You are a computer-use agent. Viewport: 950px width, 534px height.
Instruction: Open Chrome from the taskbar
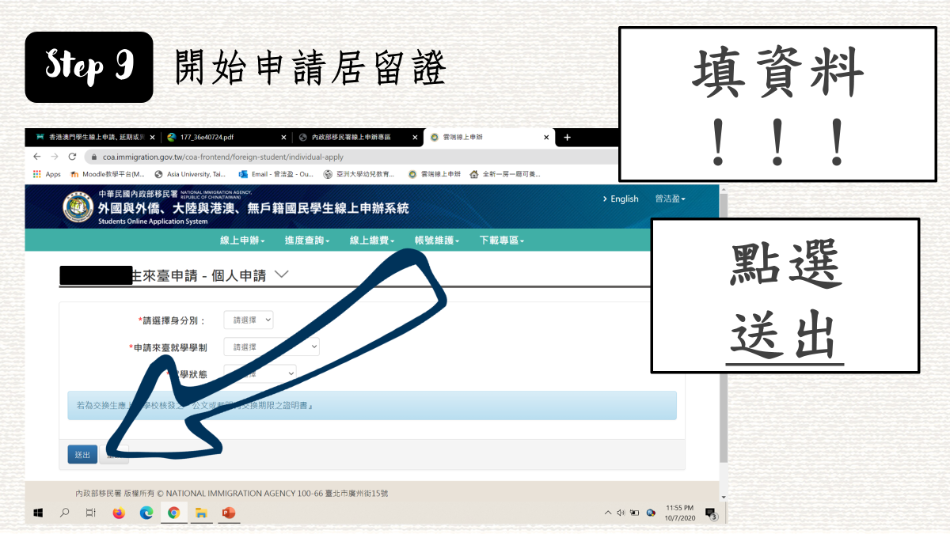tap(173, 513)
